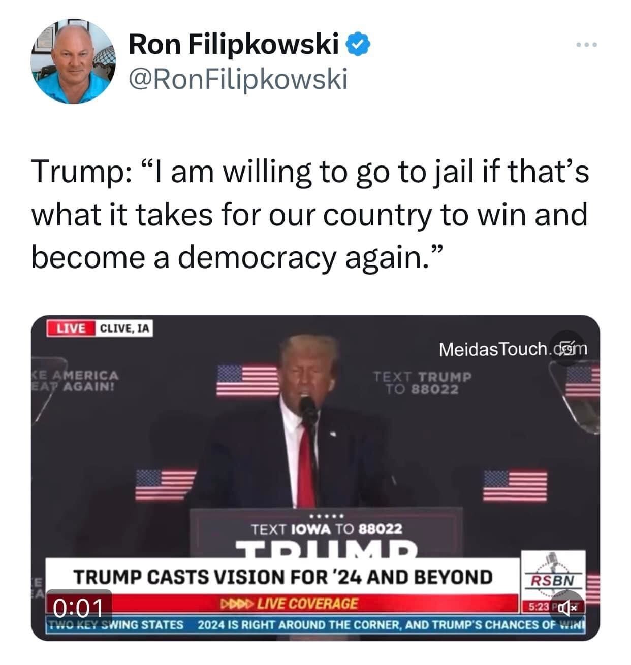
Task: Tap the TEXT TRUMP TO 88022 backdrop text
Action: 423,383
